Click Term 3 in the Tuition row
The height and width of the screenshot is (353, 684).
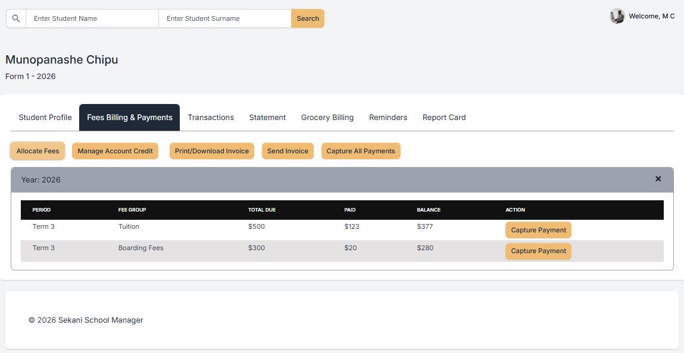(43, 227)
